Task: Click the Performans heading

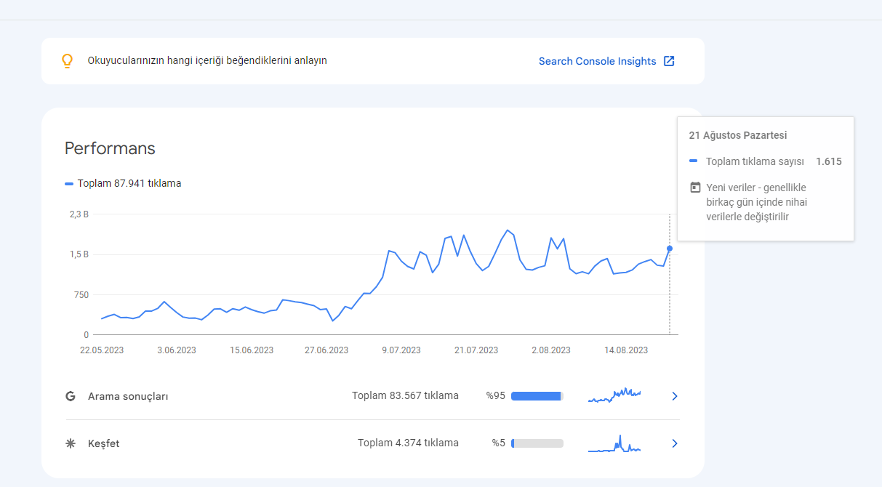Action: (110, 148)
